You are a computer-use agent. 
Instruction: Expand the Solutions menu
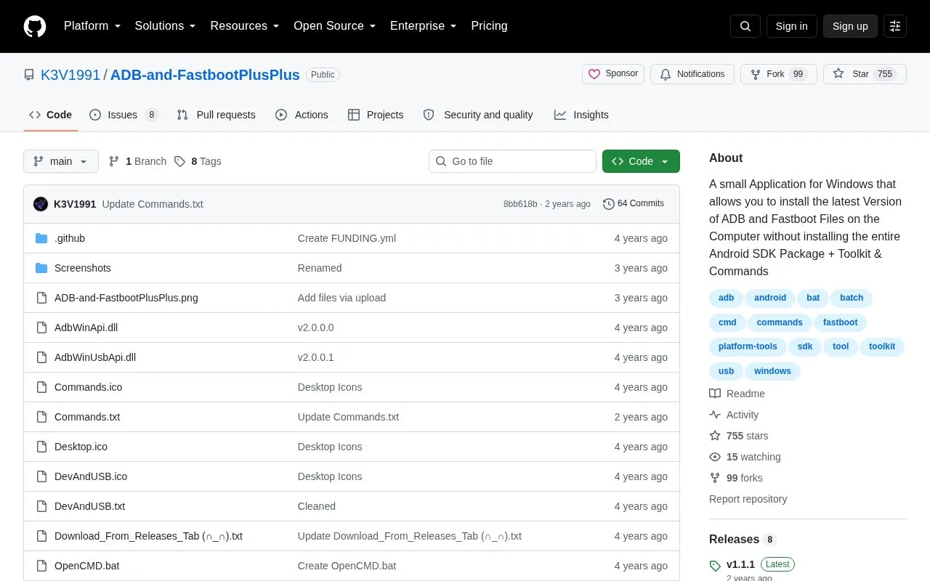click(166, 26)
